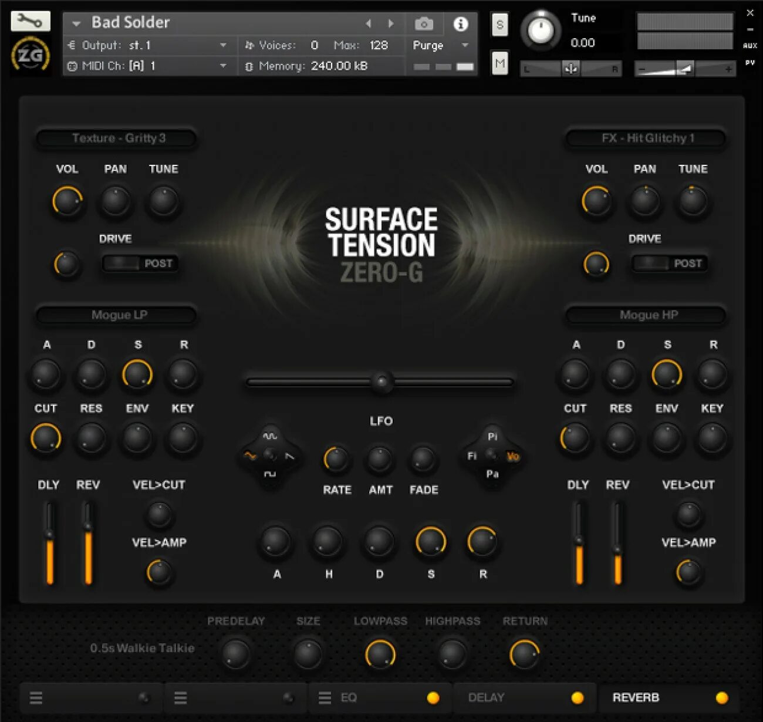Click left layer sustain S knob
763x722 pixels.
pos(137,374)
